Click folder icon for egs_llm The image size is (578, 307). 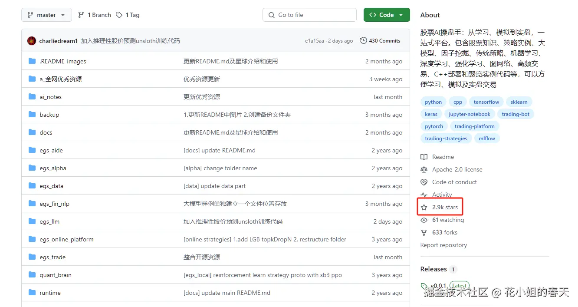coord(32,221)
